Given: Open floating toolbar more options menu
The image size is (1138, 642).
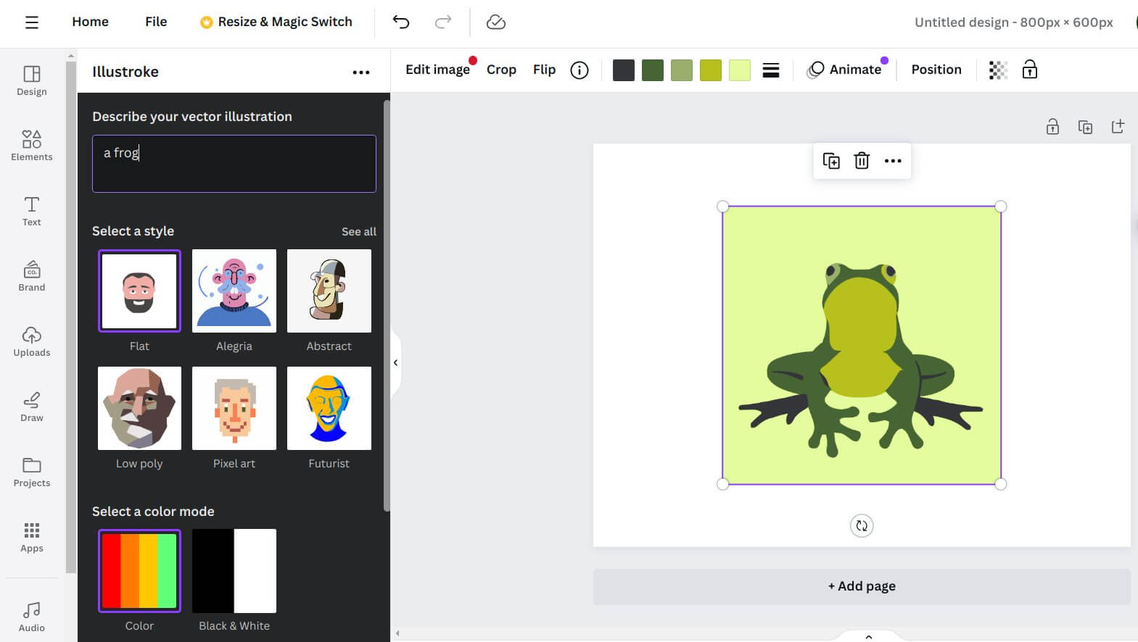Looking at the screenshot, I should [x=893, y=161].
